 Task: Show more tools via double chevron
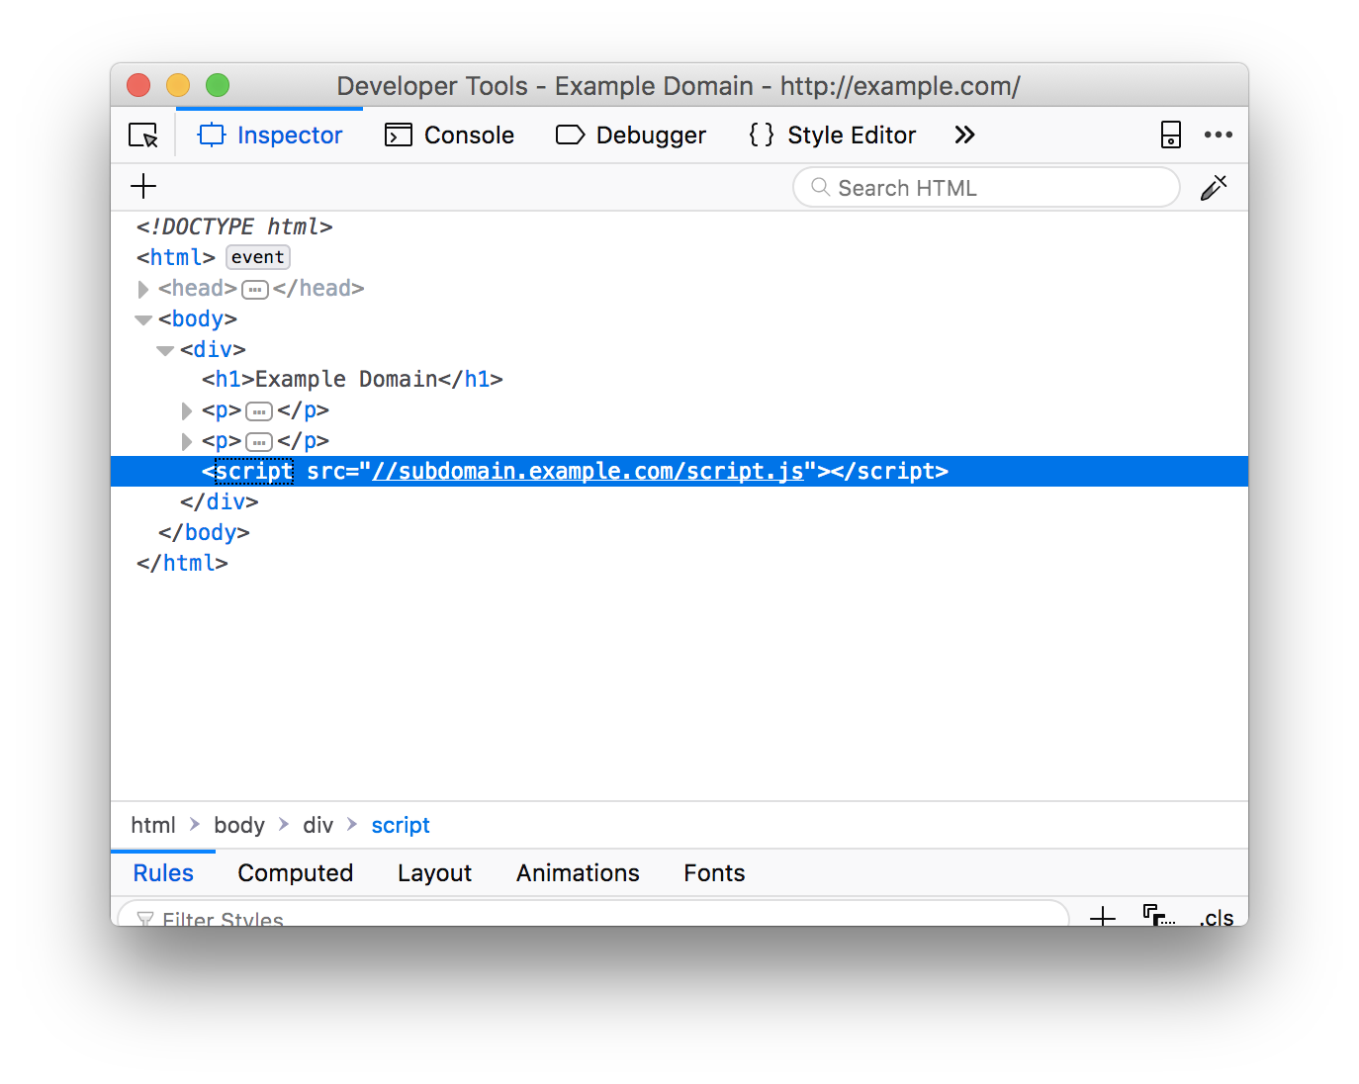(x=964, y=135)
